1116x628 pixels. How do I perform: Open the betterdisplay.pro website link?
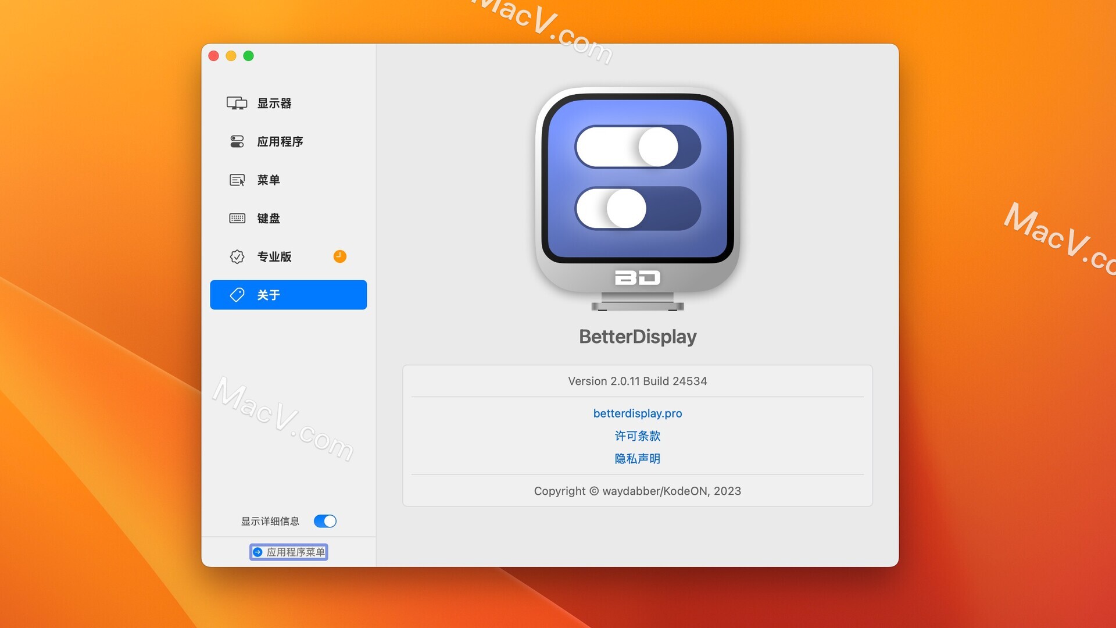pos(637,413)
